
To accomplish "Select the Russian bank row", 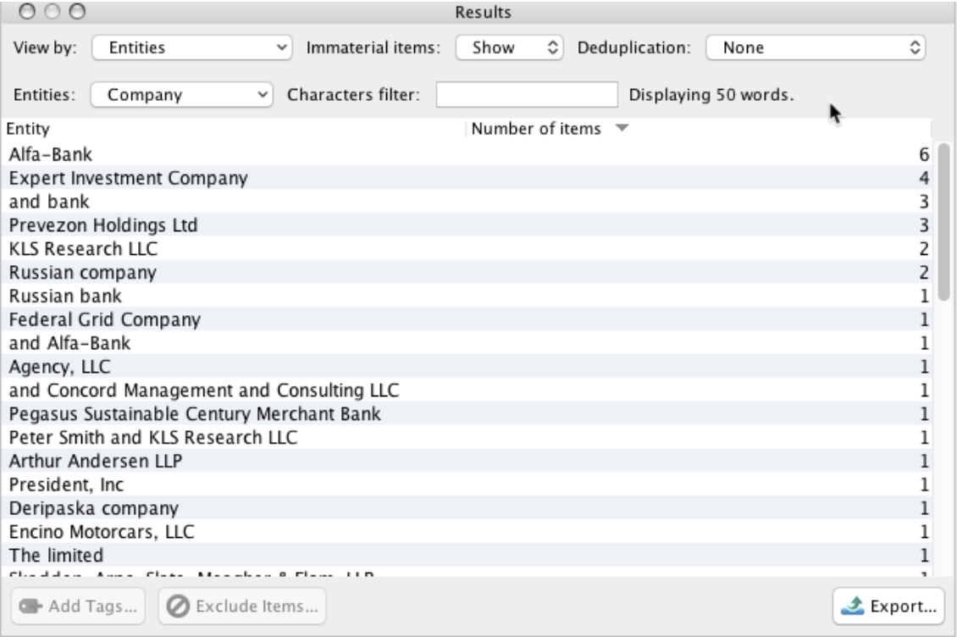I will (x=467, y=296).
